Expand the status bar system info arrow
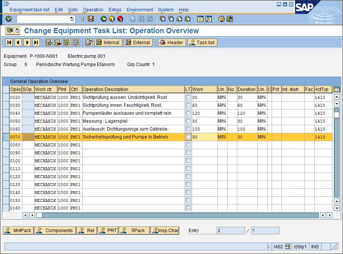This screenshot has width=343, height=254. click(x=268, y=246)
